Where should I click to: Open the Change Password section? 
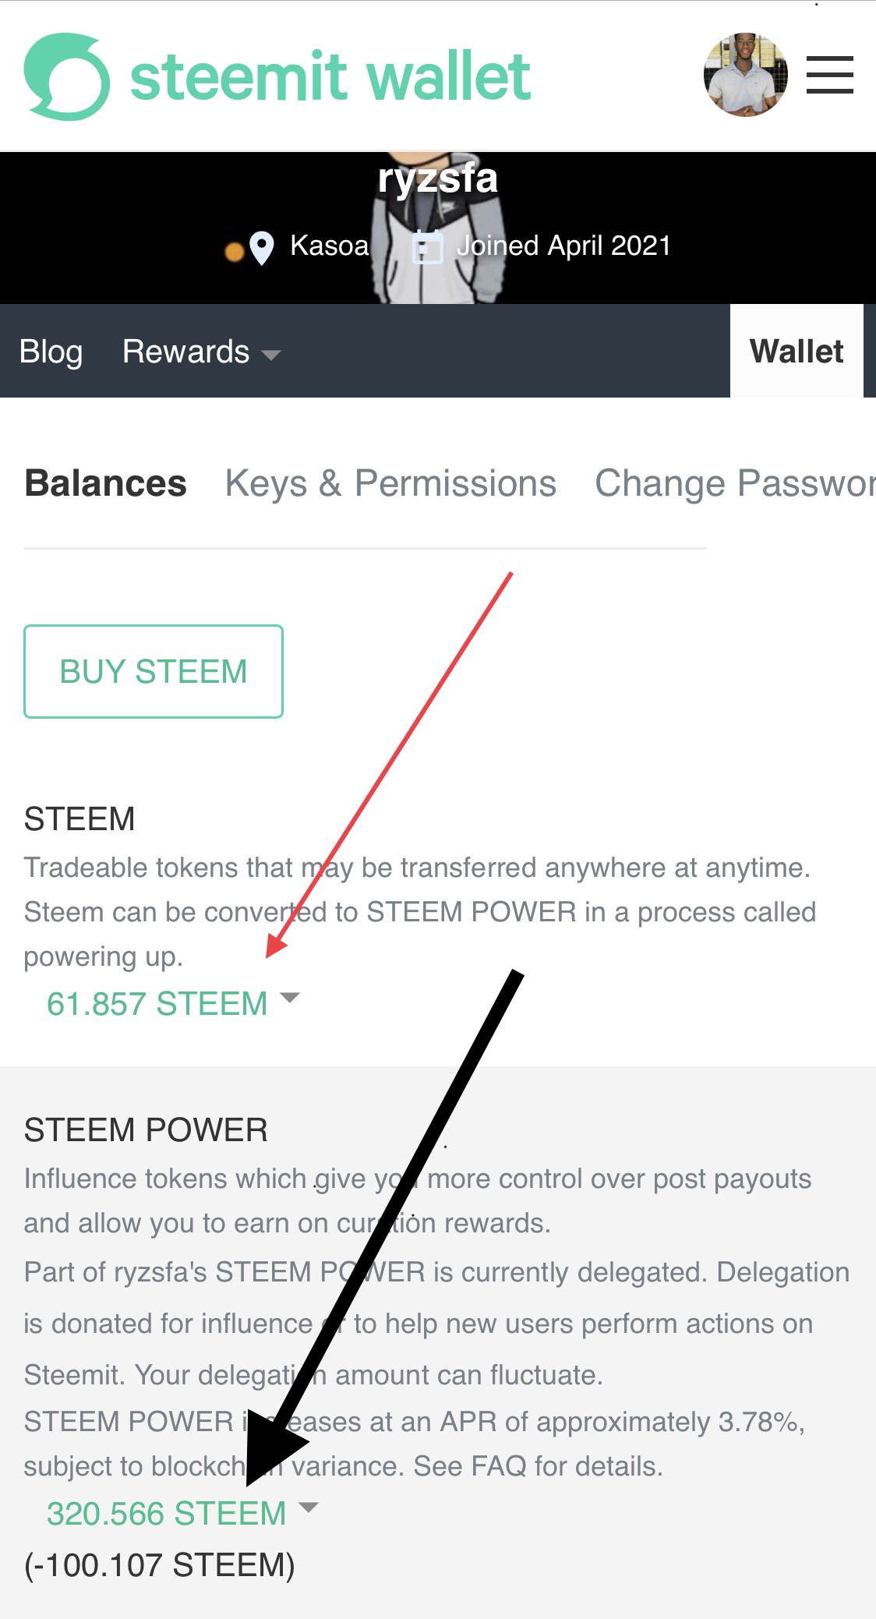734,483
